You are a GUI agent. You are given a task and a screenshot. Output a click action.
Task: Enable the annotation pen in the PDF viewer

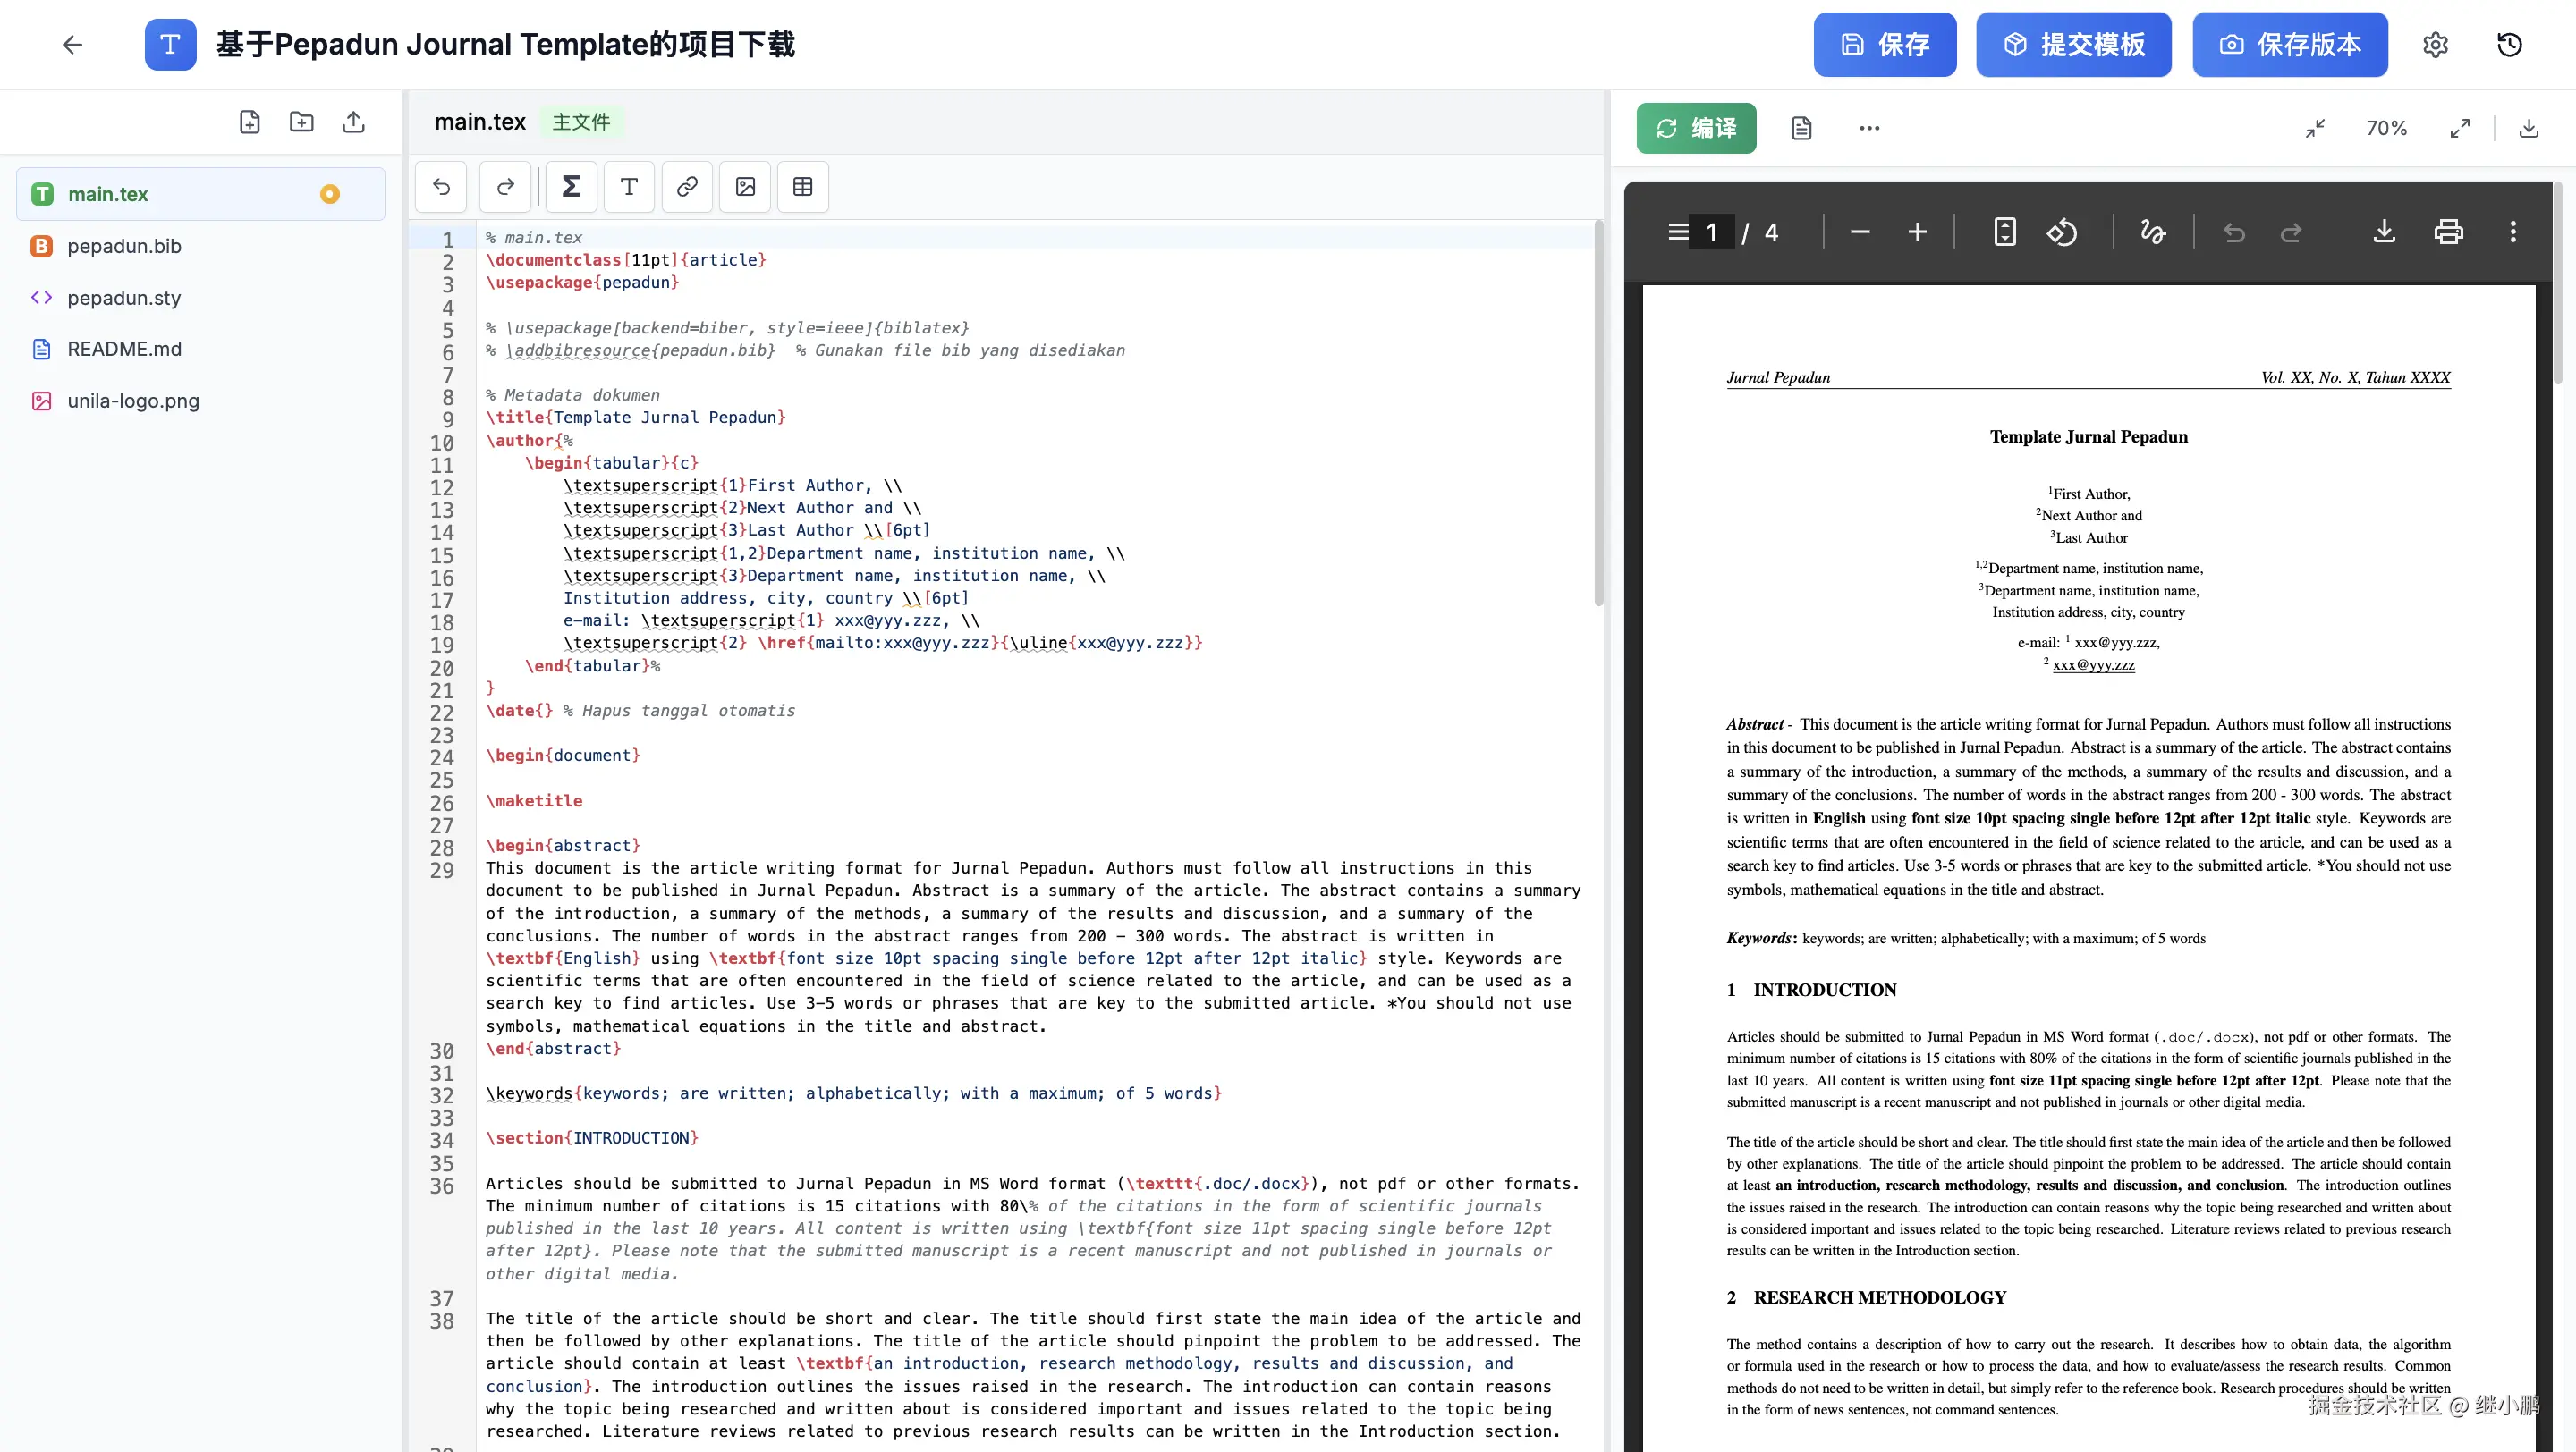point(2153,231)
